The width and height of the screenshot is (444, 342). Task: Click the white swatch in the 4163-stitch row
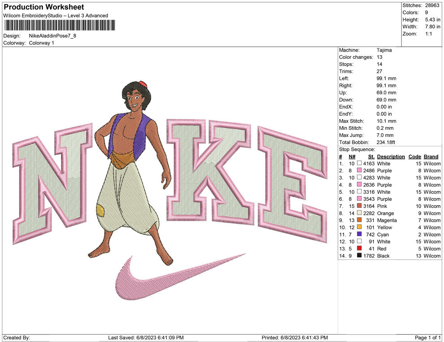(x=359, y=163)
